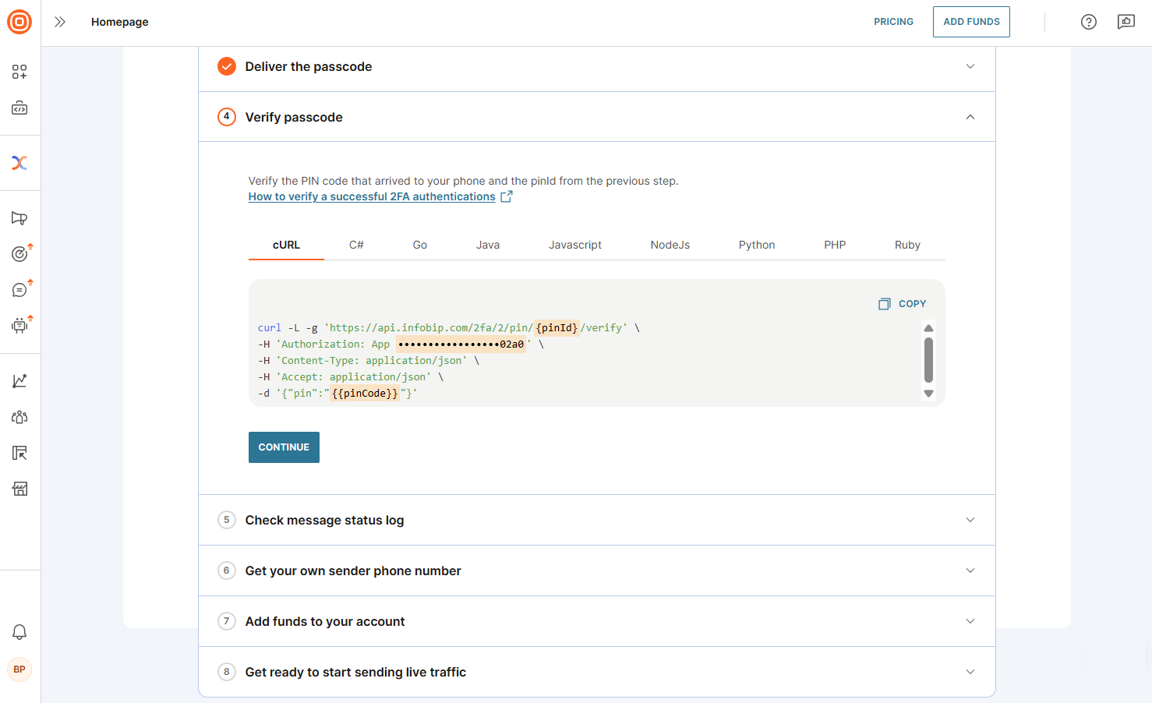This screenshot has height=703, width=1152.
Task: Open the Channels storefront icon in sidebar
Action: (19, 489)
